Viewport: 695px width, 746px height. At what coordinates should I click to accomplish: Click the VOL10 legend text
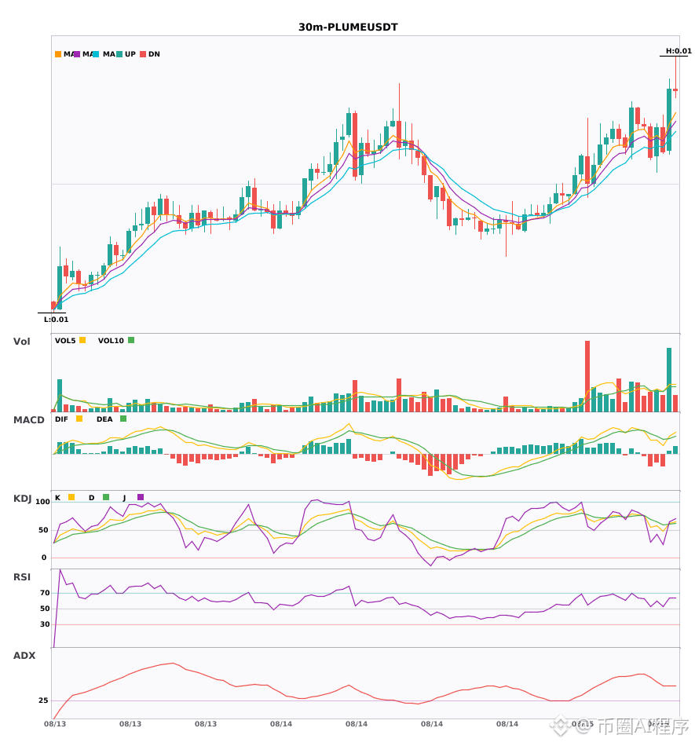pyautogui.click(x=111, y=341)
